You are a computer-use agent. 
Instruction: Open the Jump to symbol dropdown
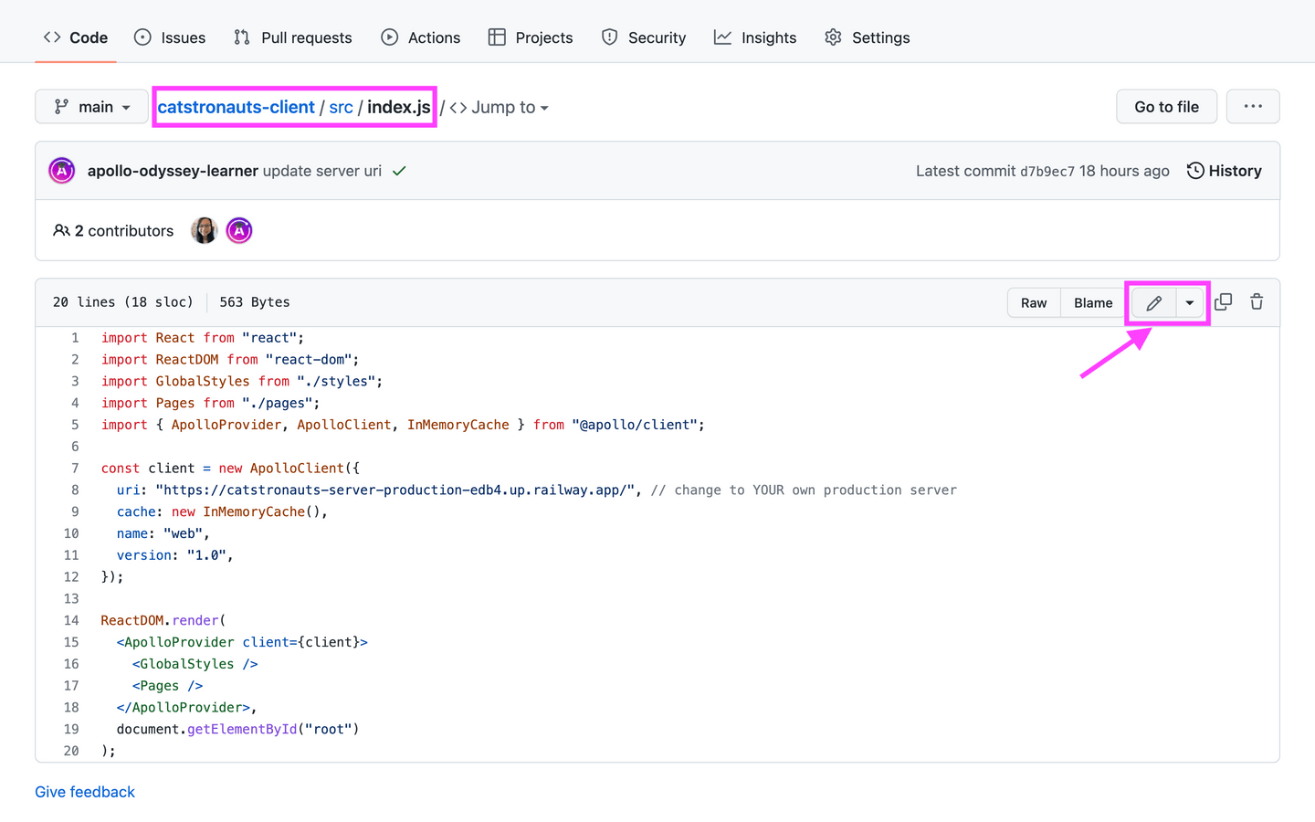tap(500, 108)
